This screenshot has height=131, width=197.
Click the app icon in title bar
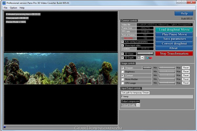pyautogui.click(x=4, y=3)
